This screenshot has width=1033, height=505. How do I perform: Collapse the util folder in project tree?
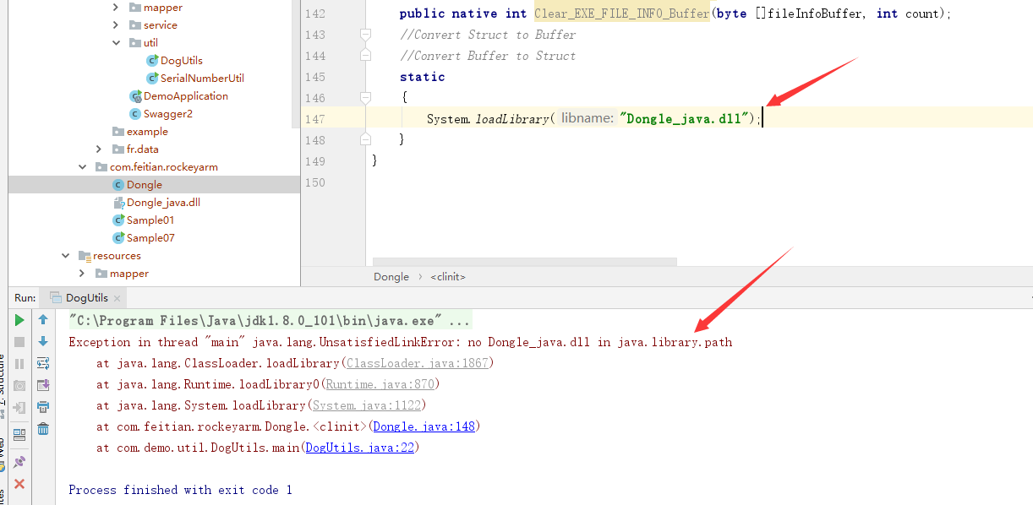[117, 42]
